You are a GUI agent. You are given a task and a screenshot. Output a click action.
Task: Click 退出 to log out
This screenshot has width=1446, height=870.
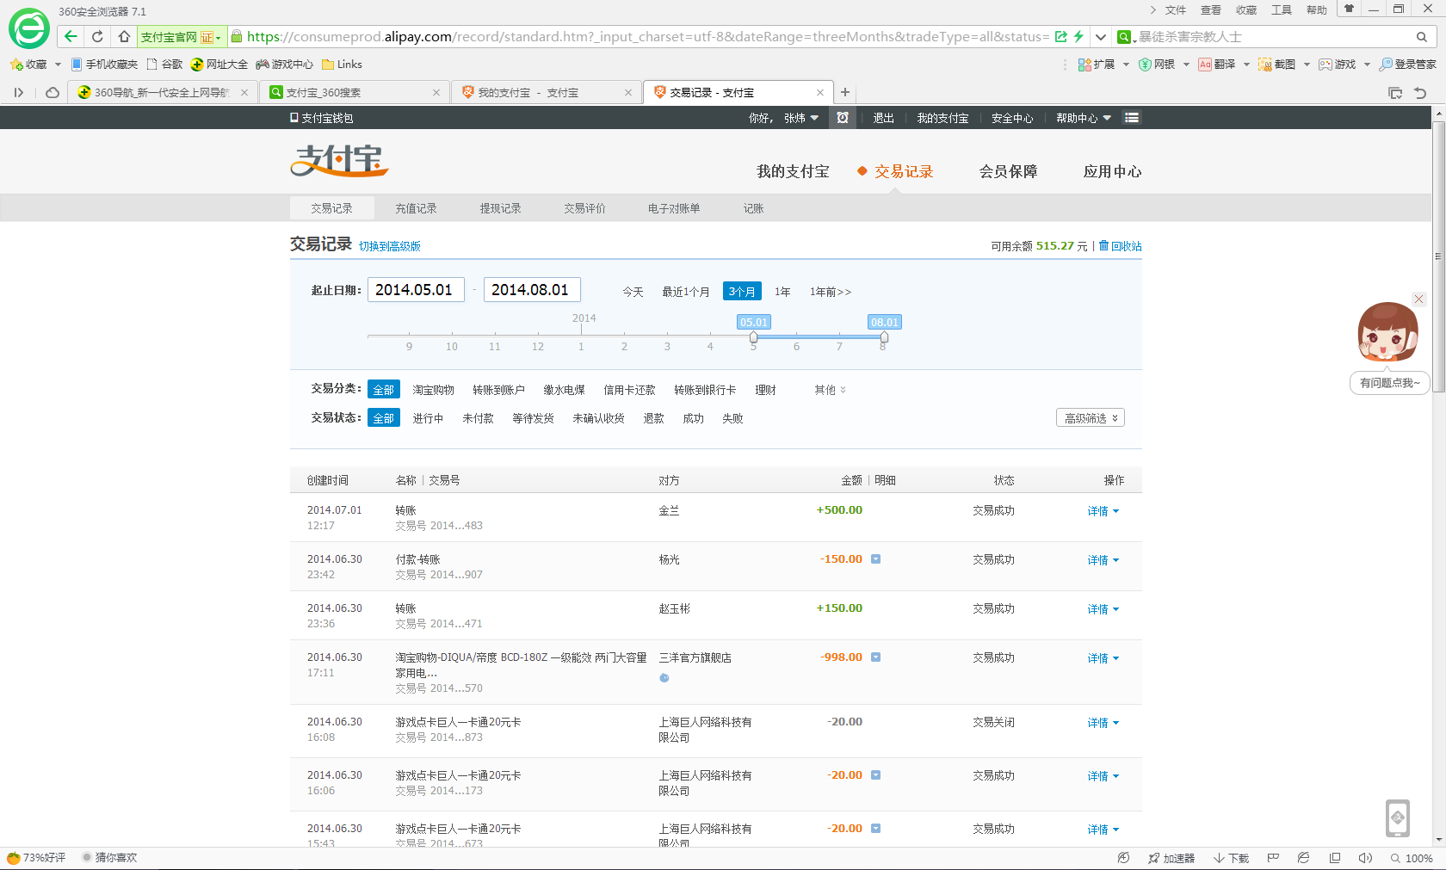[x=883, y=118]
